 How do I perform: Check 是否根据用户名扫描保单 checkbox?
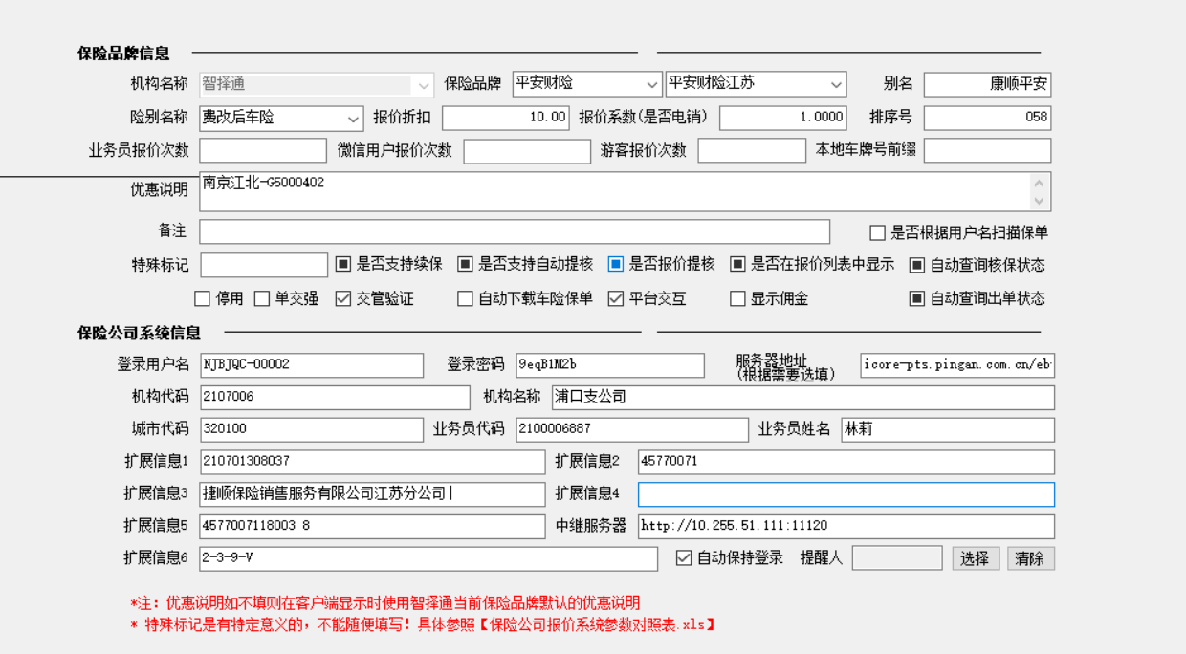click(877, 232)
